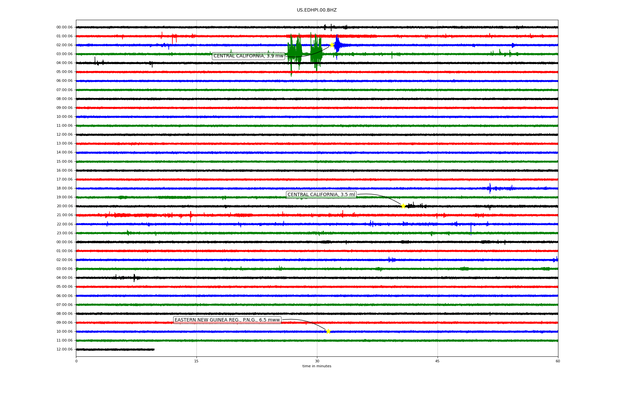Click the 10:00:06 label near bottom
Image resolution: width=634 pixels, height=396 pixels.
(64, 332)
